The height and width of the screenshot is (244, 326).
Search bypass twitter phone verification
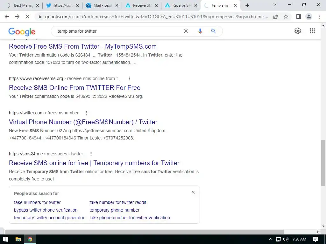pyautogui.click(x=46, y=210)
